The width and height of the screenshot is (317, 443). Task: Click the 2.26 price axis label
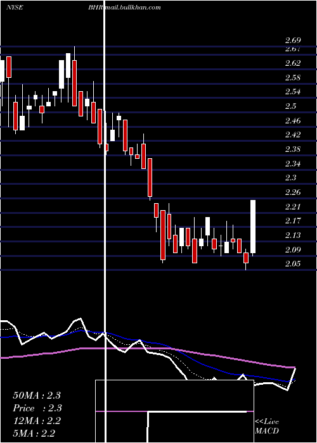[x=293, y=192]
